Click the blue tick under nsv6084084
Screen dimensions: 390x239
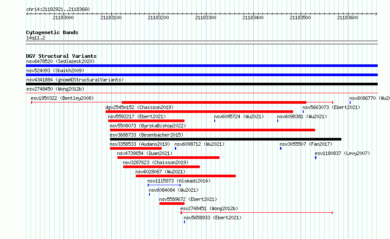point(149,194)
